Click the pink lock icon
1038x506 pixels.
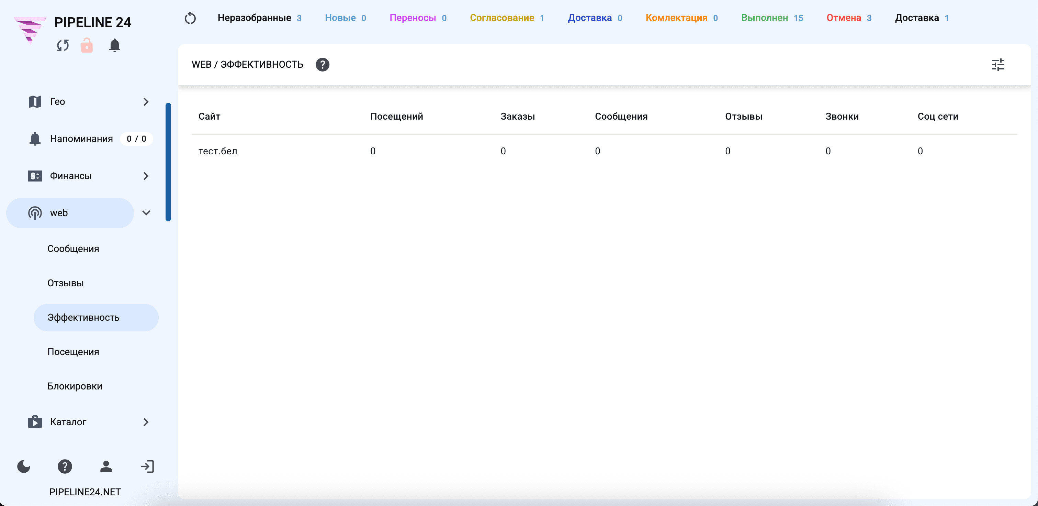87,45
